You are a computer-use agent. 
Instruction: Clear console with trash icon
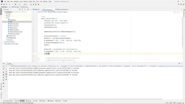click(x=6, y=79)
